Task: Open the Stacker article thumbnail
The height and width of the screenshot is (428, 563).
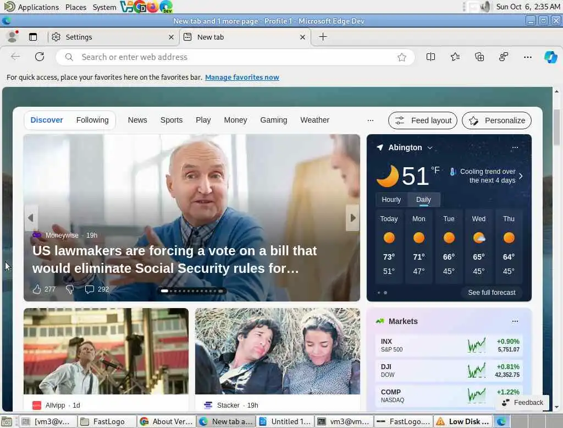Action: click(x=278, y=351)
